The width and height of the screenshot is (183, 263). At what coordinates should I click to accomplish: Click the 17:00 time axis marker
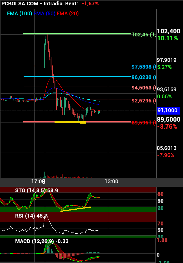[38, 181]
